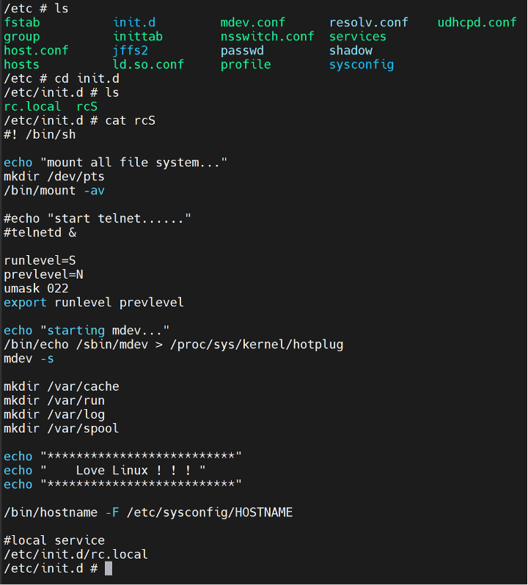Click the /proc/sys/kernel/hotplug path
The height and width of the screenshot is (585, 528).
[x=256, y=345]
